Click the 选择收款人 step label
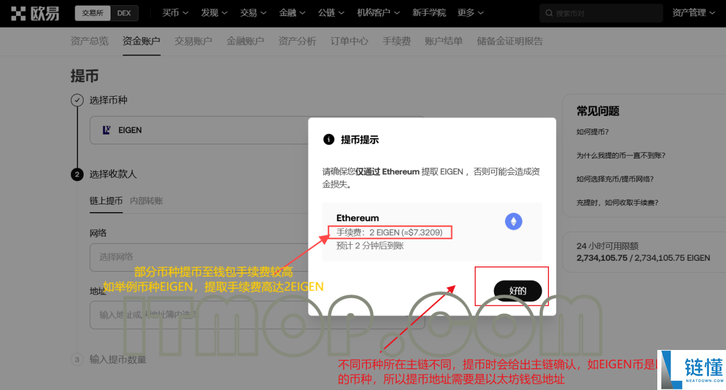 pos(113,174)
